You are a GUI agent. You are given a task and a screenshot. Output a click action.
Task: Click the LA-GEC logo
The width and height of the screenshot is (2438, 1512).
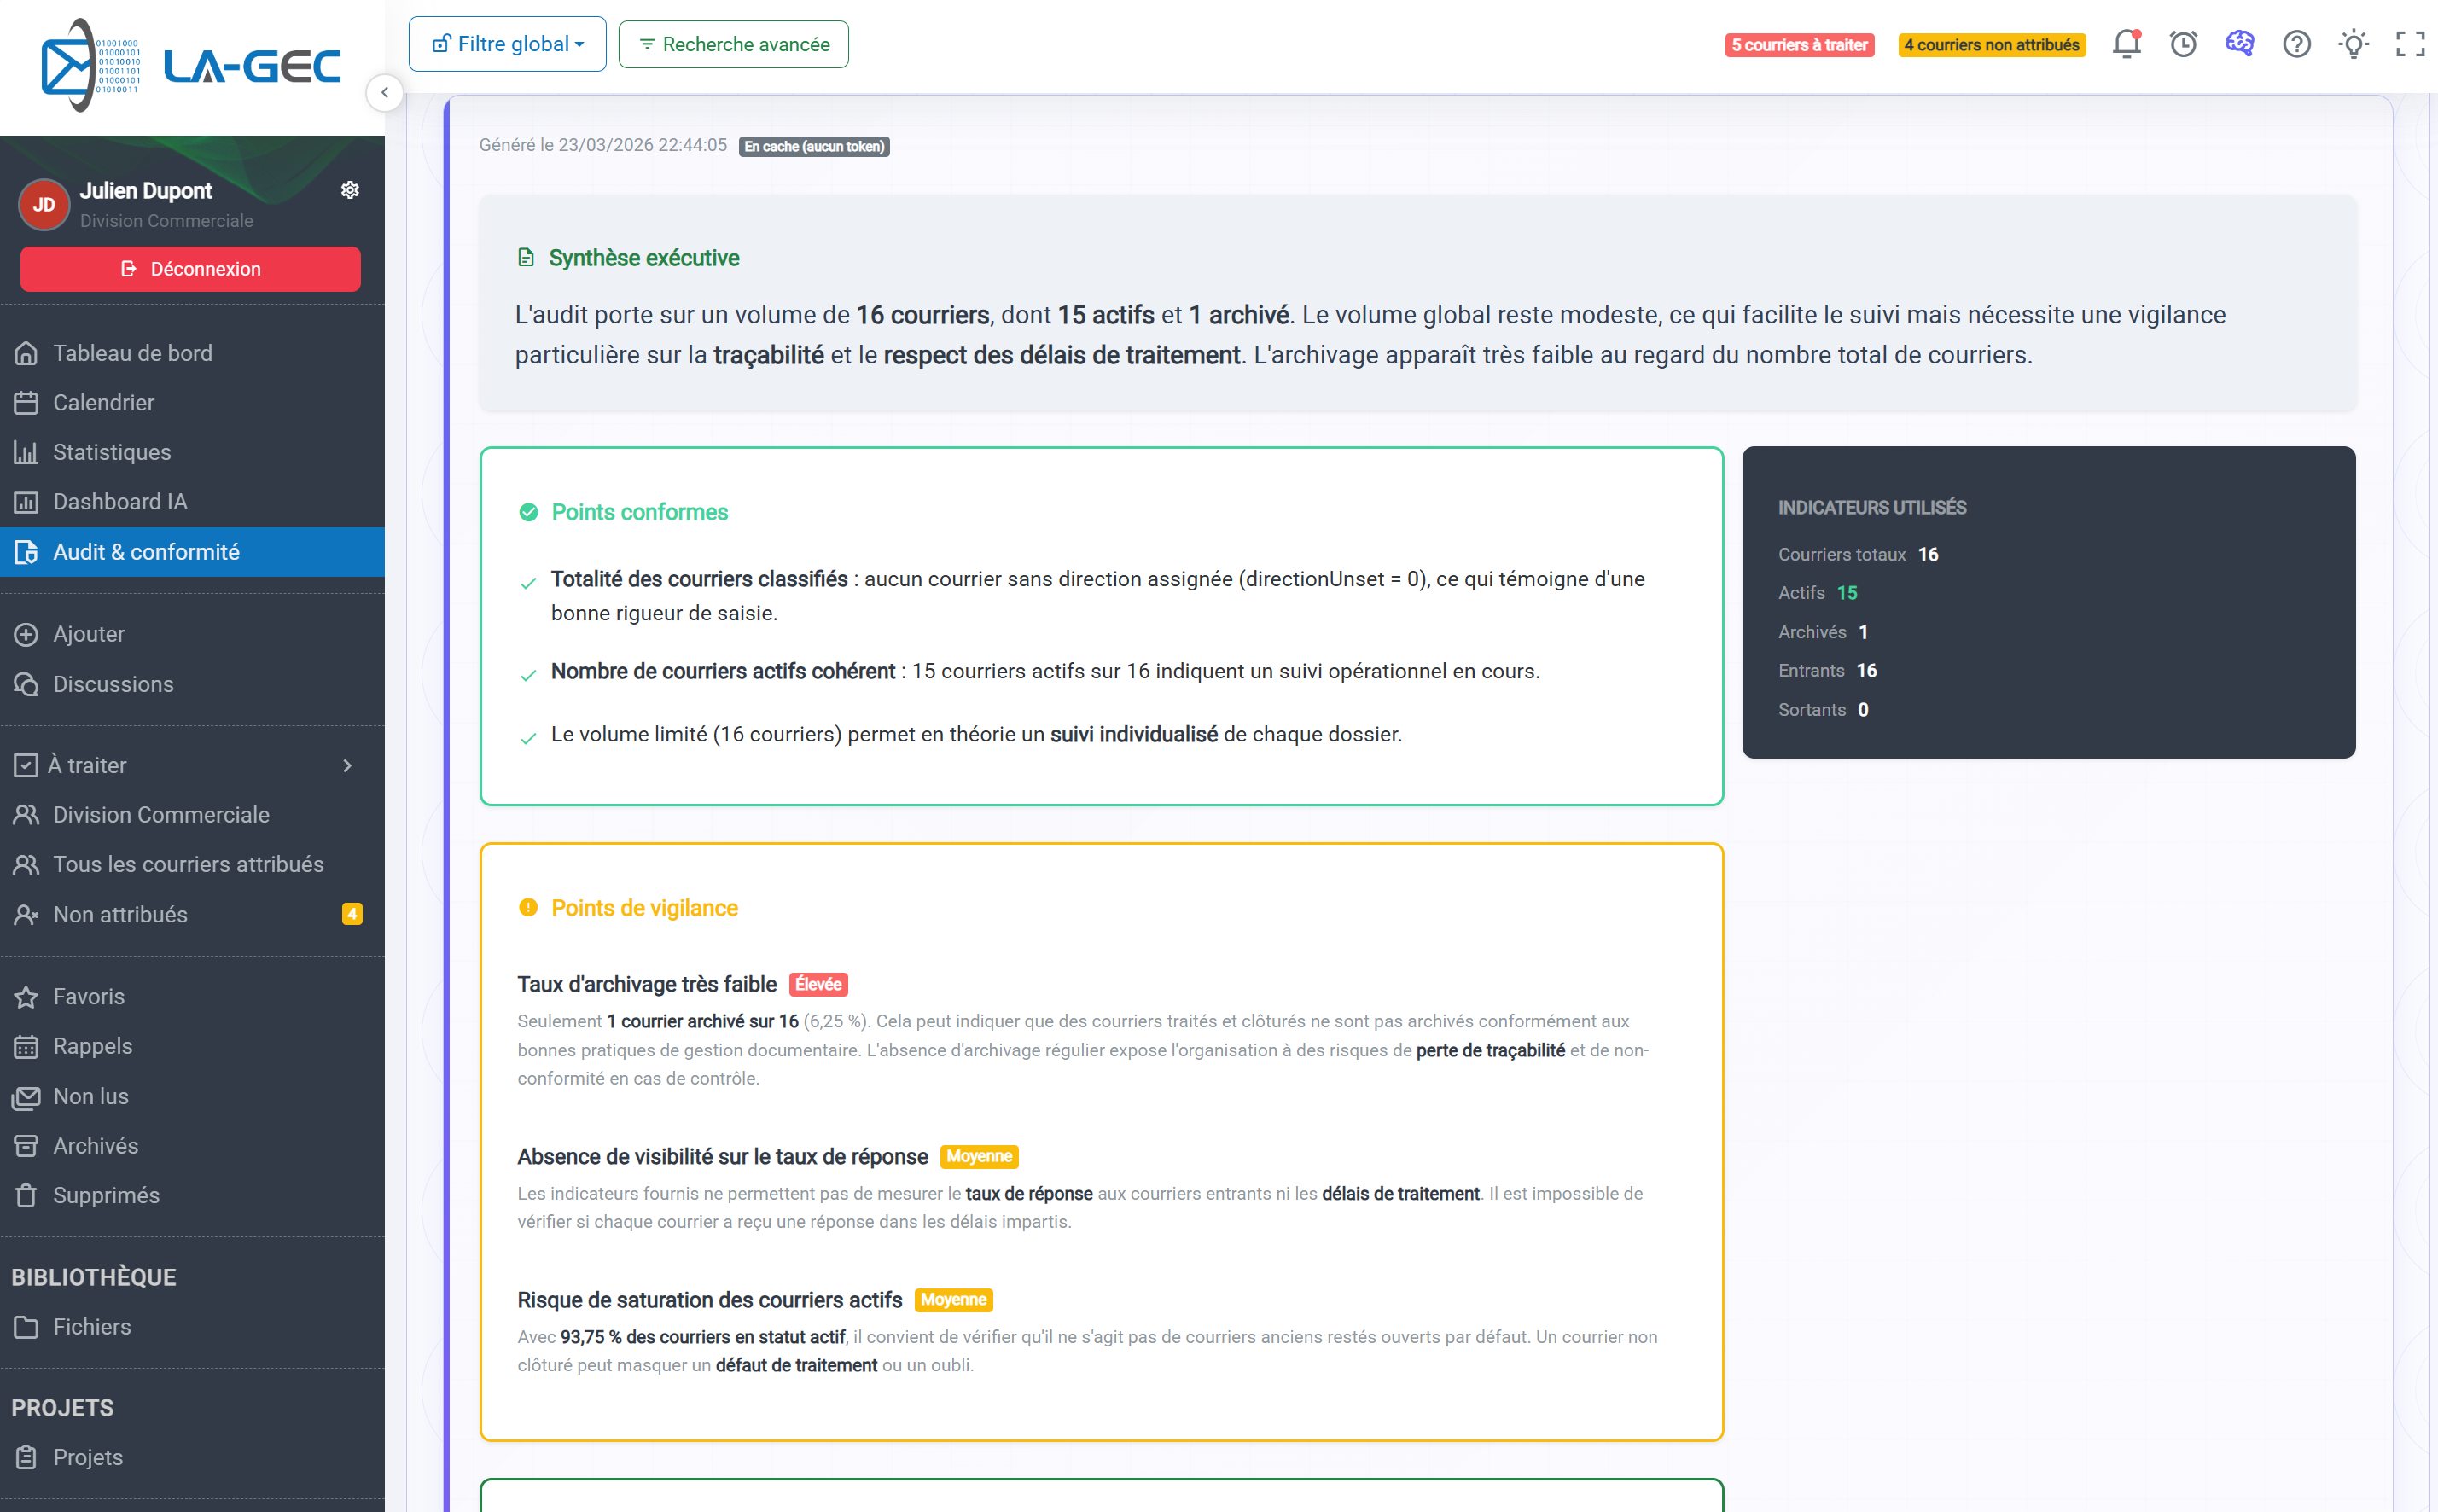[190, 66]
